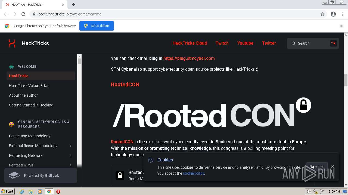Click the lock icon in address bar

[34, 14]
